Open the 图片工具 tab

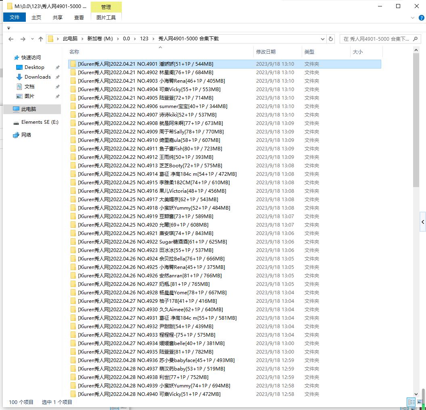(x=106, y=17)
